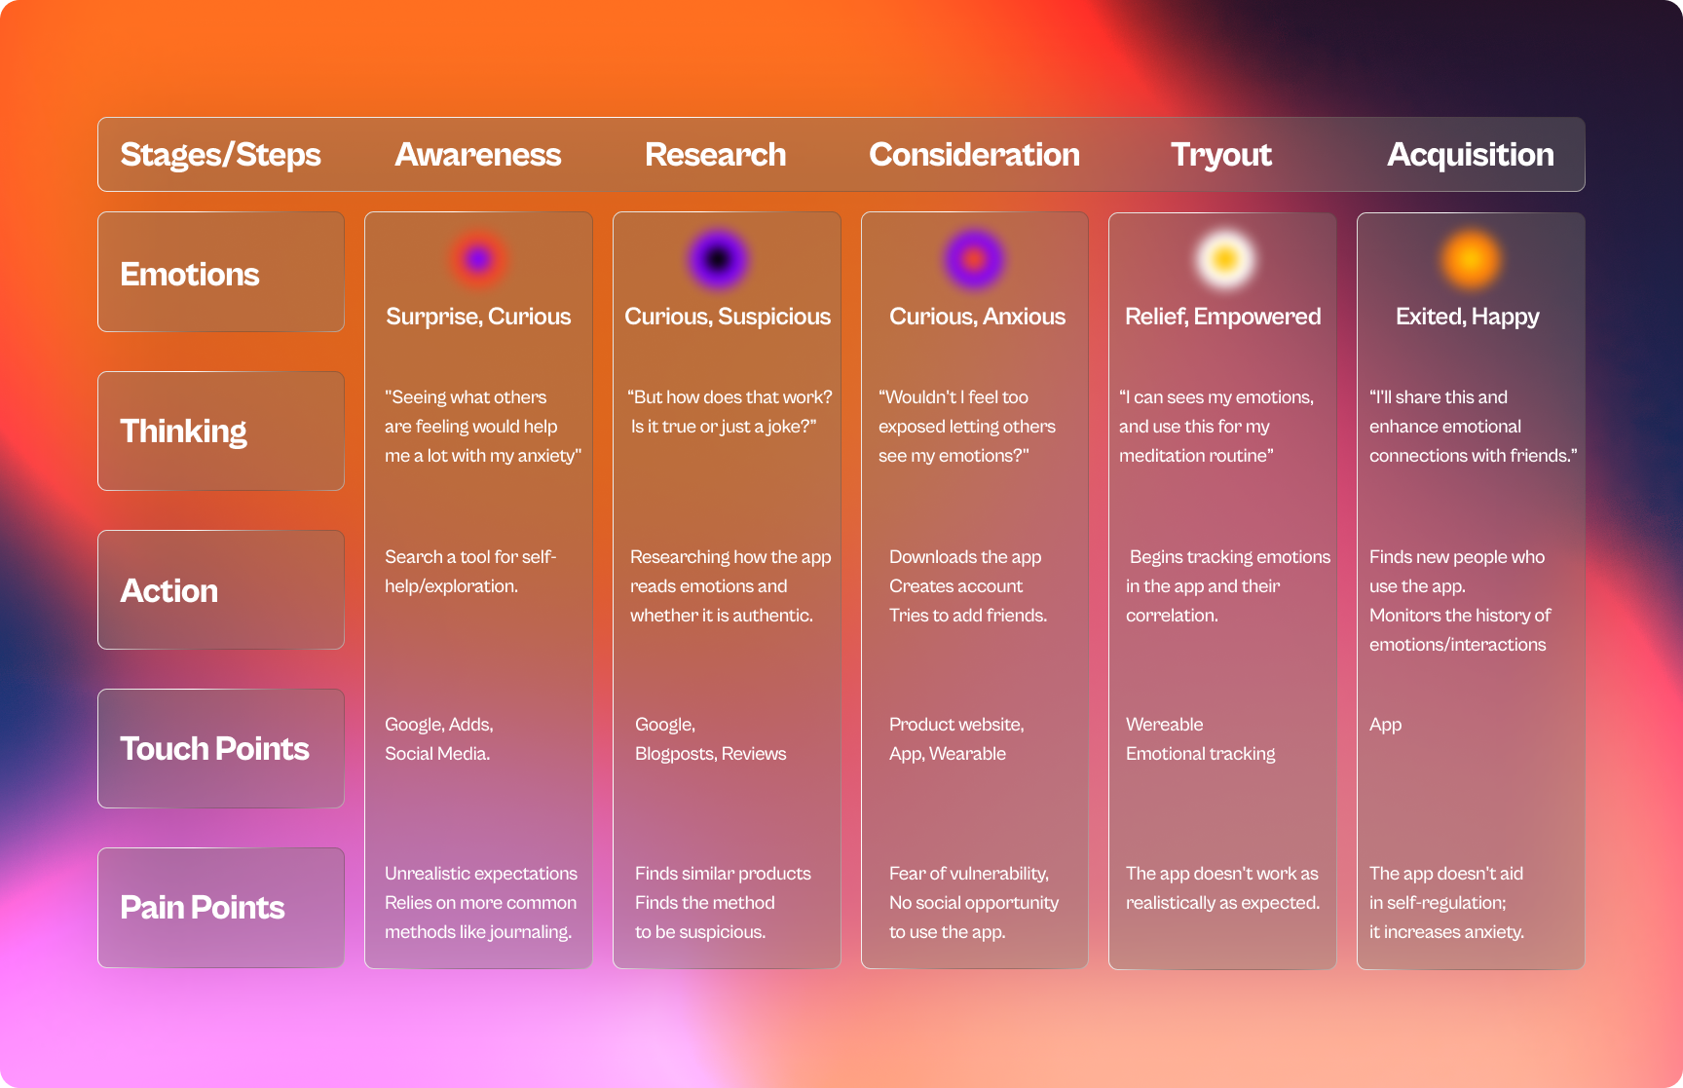This screenshot has width=1683, height=1088.
Task: Click the Thinking row card
Action: tap(221, 431)
